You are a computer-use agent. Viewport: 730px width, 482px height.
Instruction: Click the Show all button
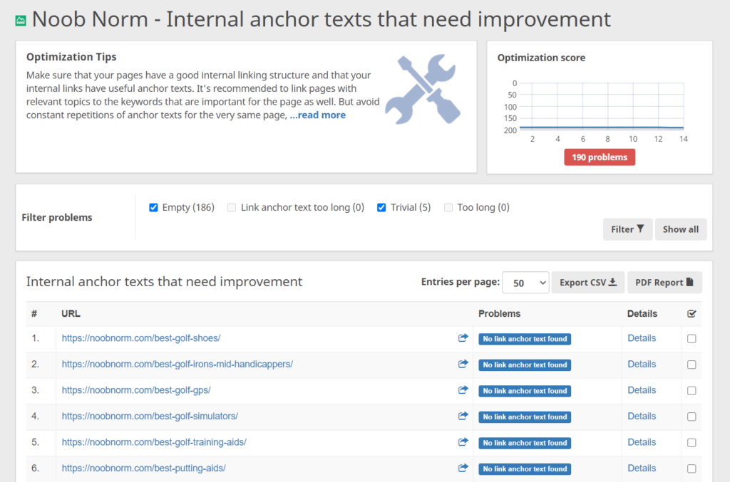[x=681, y=229]
